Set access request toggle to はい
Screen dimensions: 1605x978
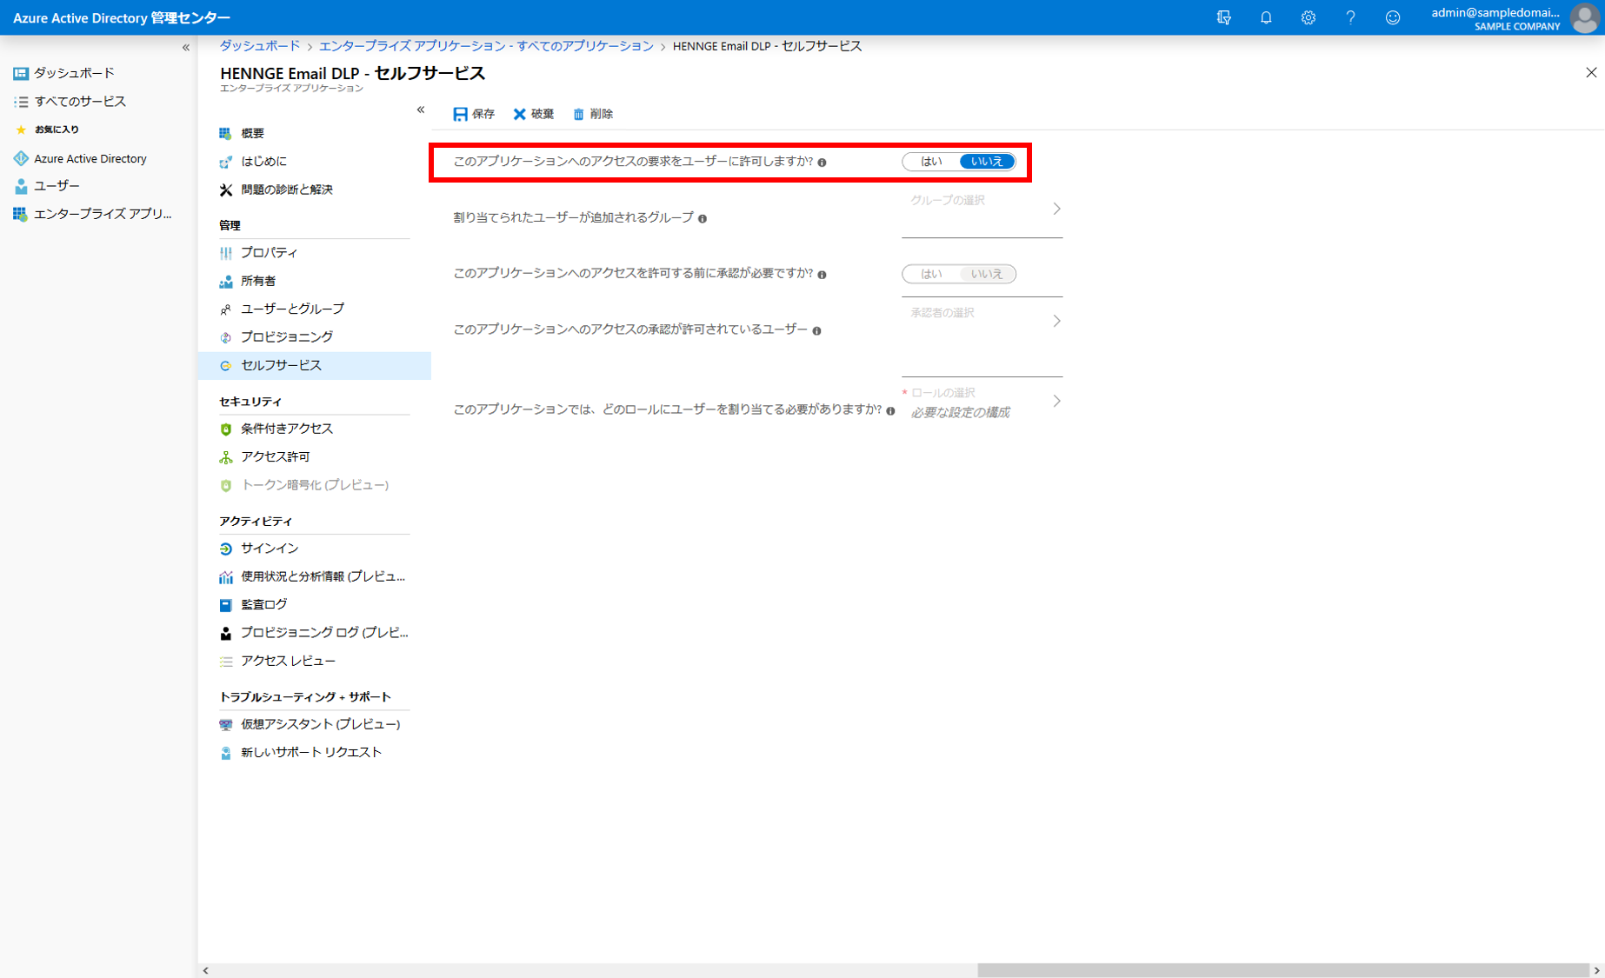coord(931,162)
